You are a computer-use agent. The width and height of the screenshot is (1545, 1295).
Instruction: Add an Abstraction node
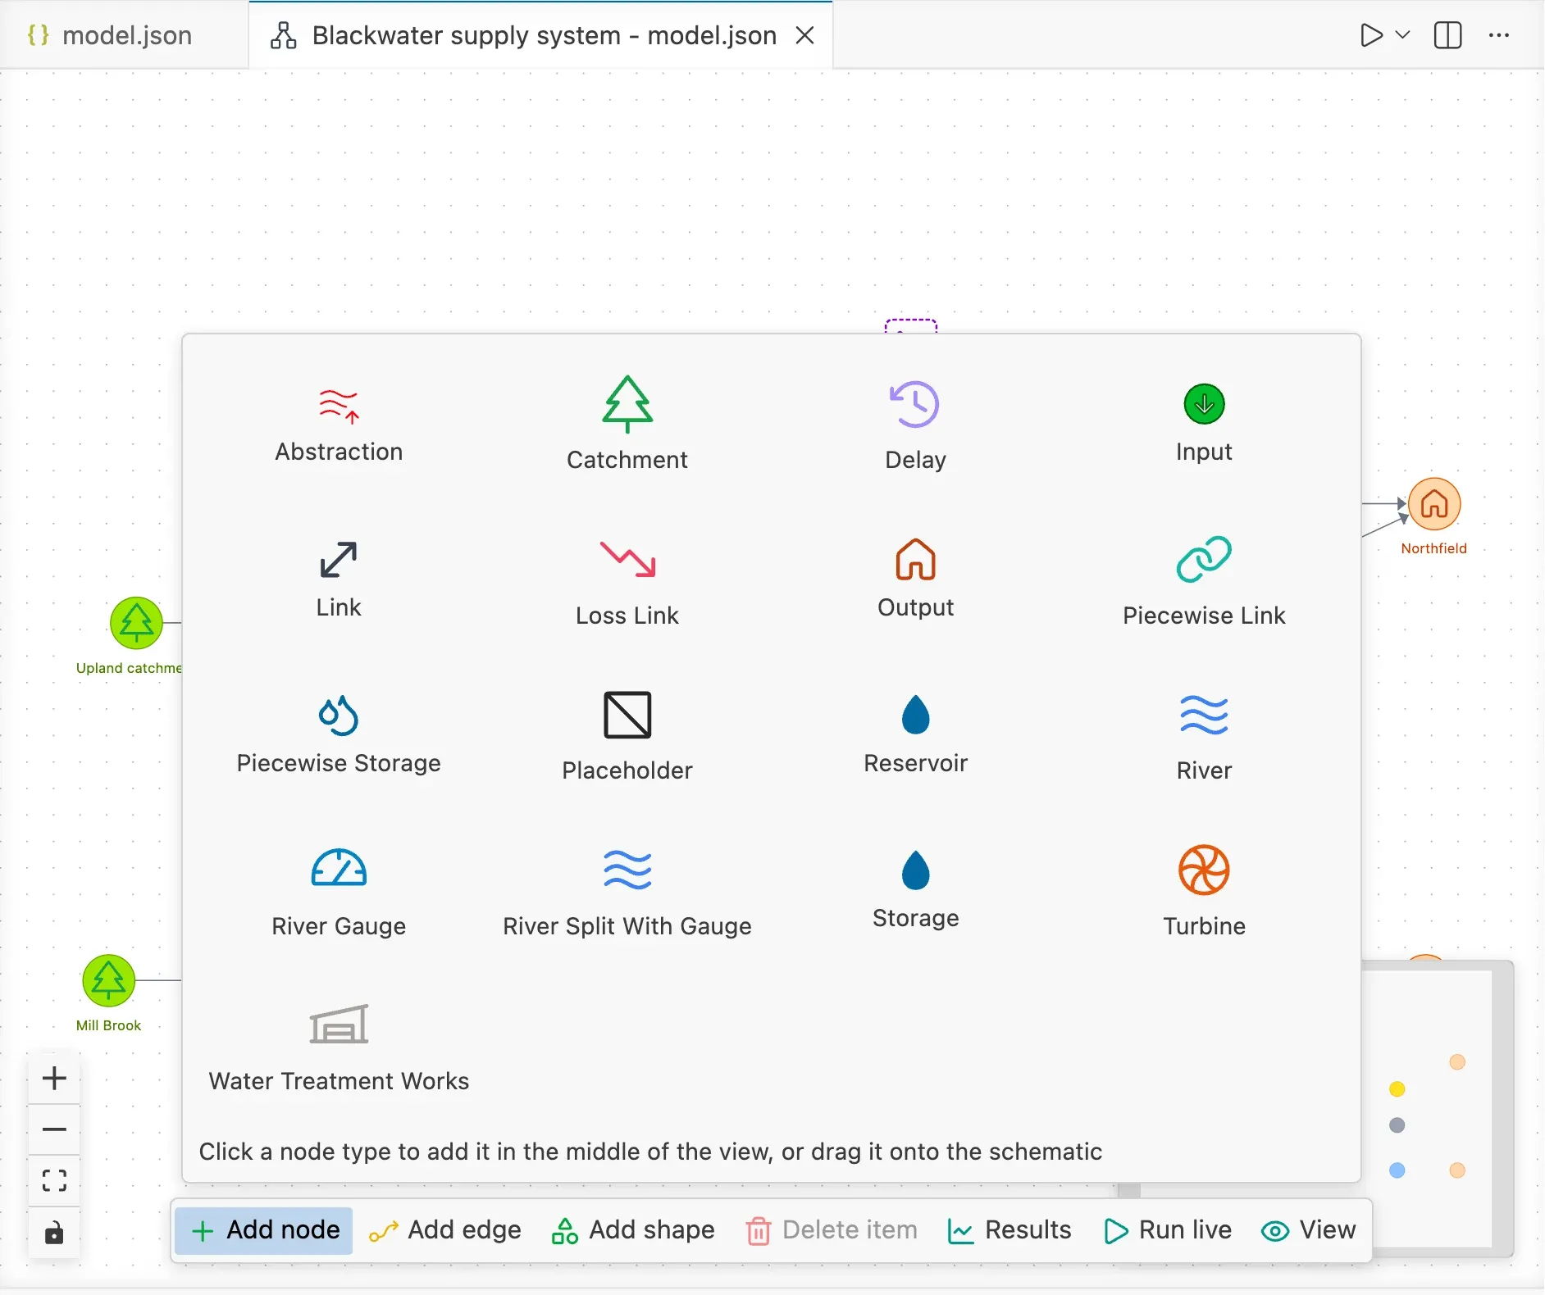point(339,426)
